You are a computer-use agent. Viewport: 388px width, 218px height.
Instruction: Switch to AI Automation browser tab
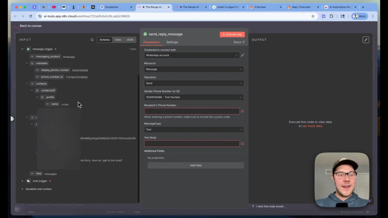coord(340,7)
